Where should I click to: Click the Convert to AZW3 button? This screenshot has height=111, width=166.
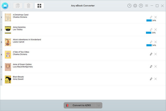click(x=80, y=105)
